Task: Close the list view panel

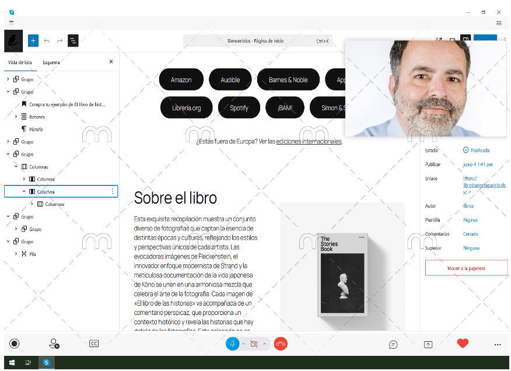Action: (x=111, y=62)
